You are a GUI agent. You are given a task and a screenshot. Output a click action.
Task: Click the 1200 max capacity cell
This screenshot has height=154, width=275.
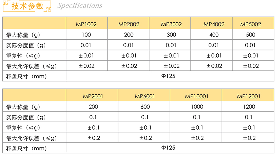tap(249, 107)
